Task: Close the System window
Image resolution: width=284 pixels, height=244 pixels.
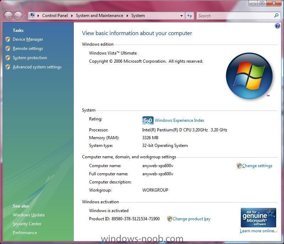Action: coord(274,3)
